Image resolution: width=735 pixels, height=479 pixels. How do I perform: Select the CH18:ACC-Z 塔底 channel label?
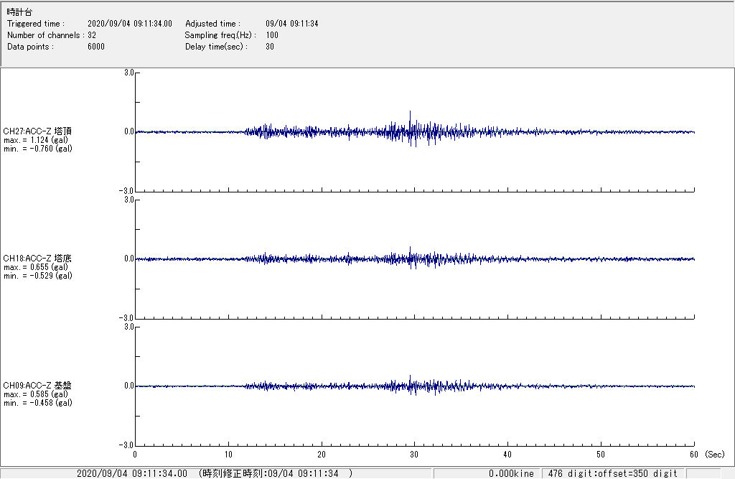coord(37,259)
